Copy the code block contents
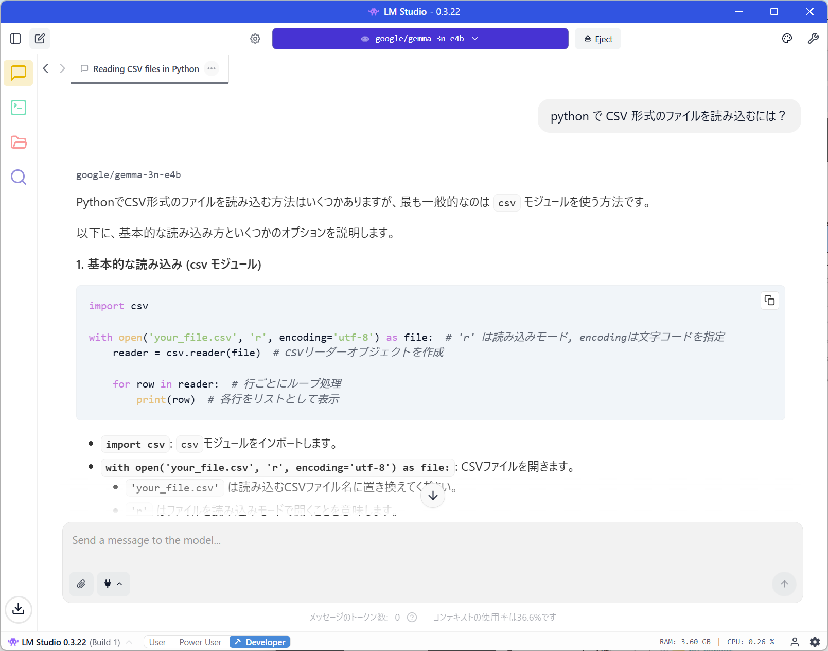 (x=769, y=301)
